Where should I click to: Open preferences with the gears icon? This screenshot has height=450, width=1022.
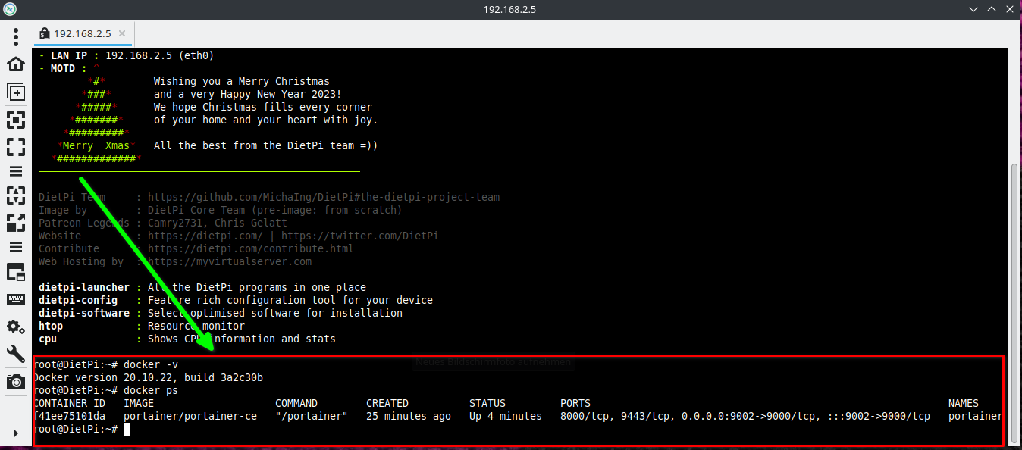16,327
